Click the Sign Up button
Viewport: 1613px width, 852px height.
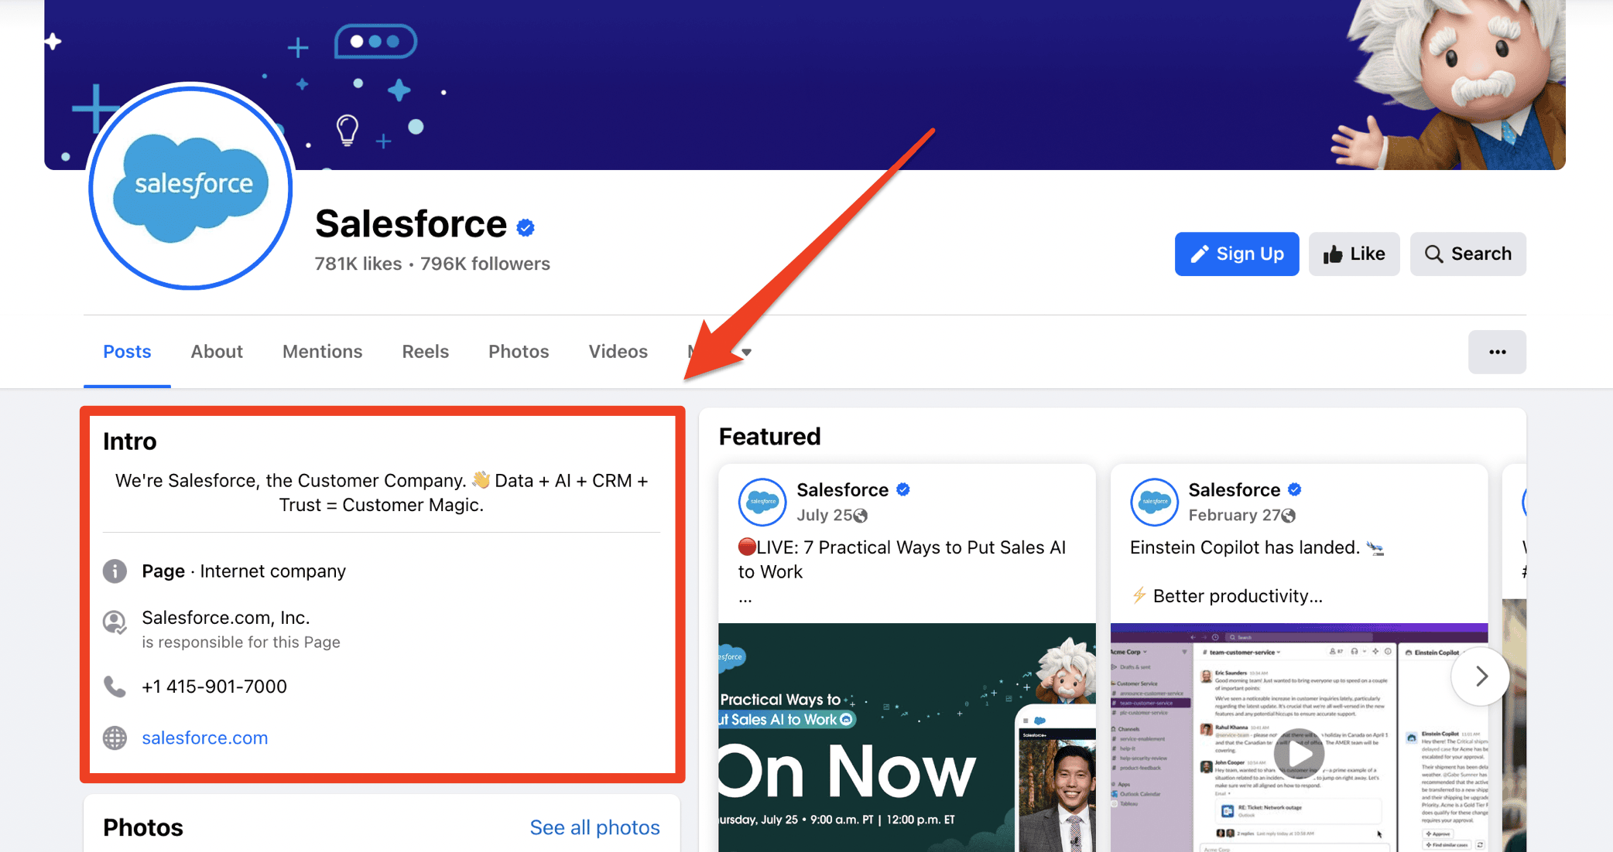click(x=1236, y=254)
